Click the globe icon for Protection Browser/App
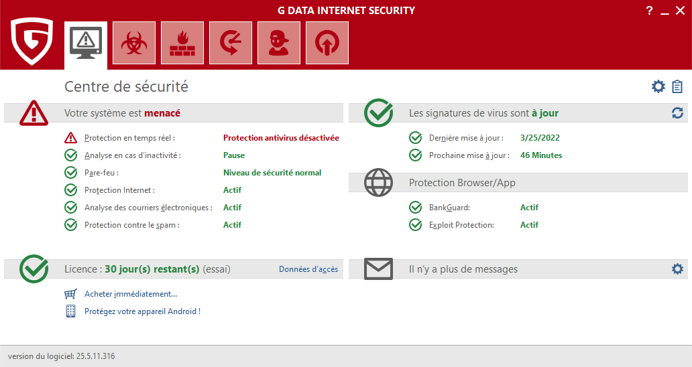 pyautogui.click(x=378, y=182)
